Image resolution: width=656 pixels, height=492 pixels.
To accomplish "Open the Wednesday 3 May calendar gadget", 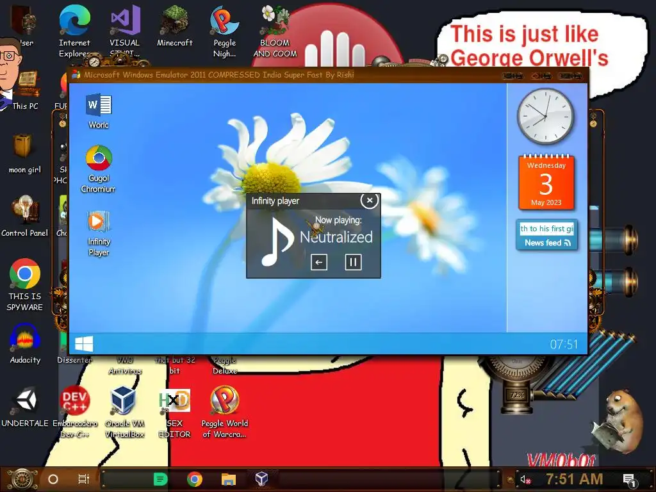I will 546,182.
